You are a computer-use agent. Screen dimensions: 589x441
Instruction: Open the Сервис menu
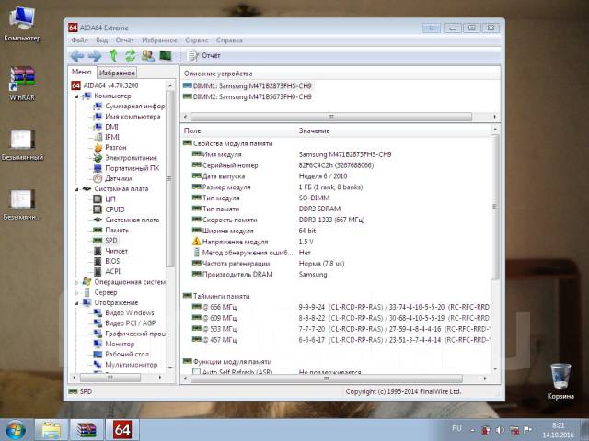pos(196,40)
